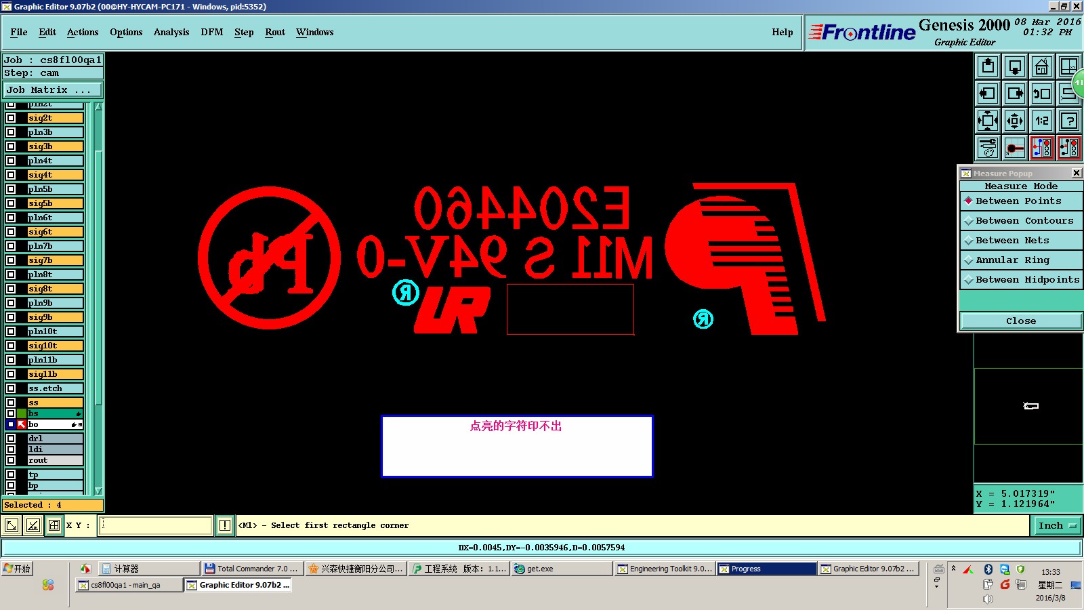This screenshot has height=610, width=1084.
Task: Open the DFM menu
Action: (212, 32)
